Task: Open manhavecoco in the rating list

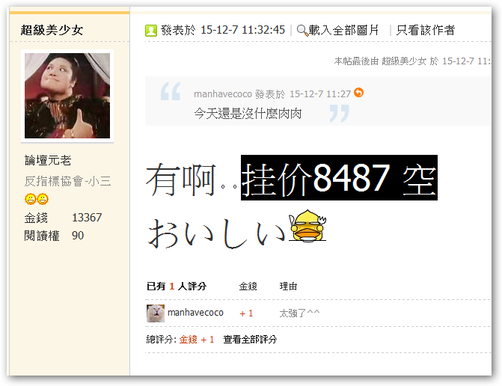Action: coord(195,313)
